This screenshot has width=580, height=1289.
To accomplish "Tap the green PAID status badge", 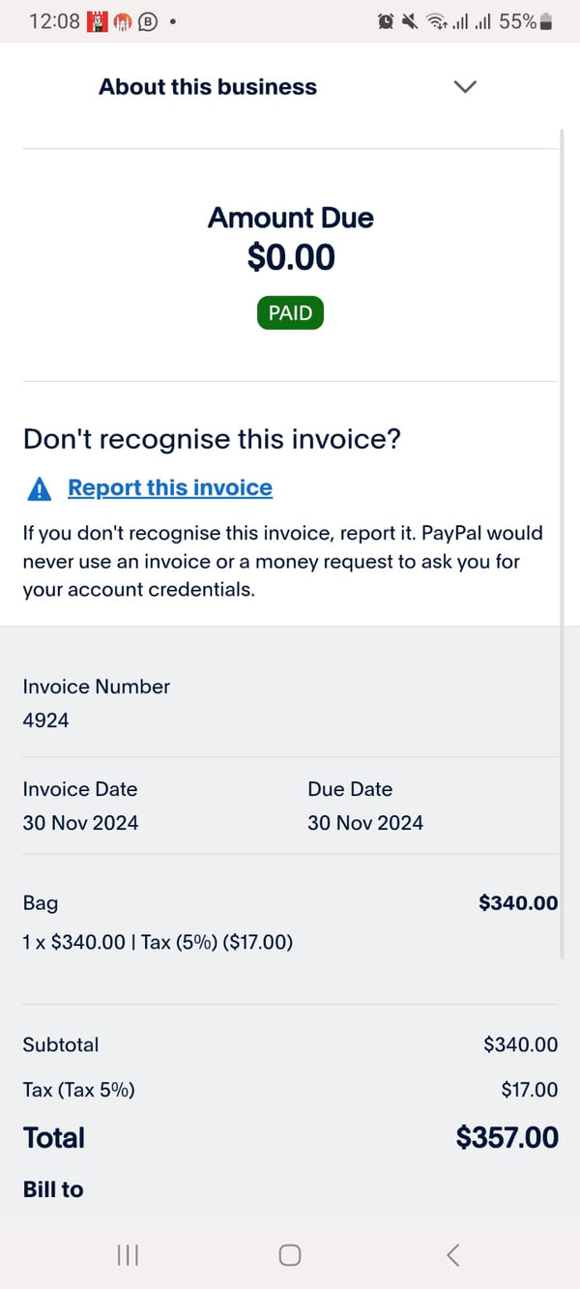I will pyautogui.click(x=290, y=313).
